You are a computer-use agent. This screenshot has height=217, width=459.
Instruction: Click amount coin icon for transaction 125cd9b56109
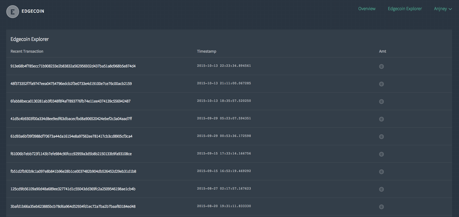coord(382,189)
